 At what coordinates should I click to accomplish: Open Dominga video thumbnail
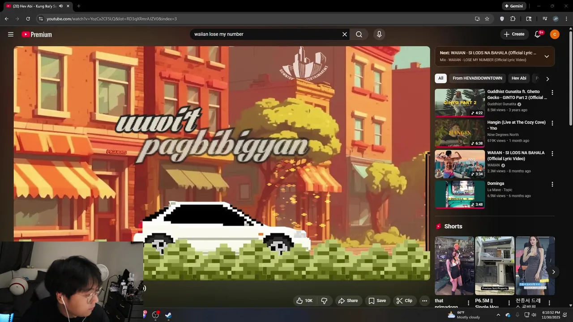pos(460,195)
